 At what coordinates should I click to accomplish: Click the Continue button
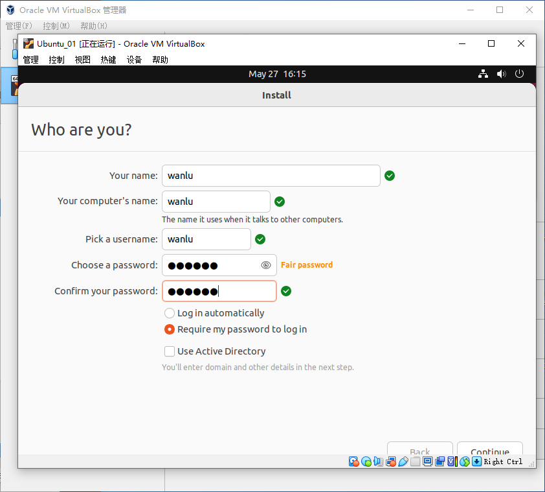click(490, 449)
